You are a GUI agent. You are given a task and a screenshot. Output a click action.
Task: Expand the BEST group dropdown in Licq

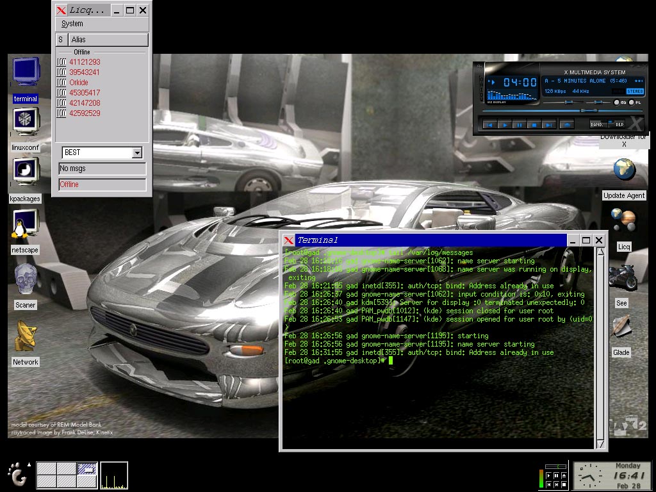[x=136, y=152]
